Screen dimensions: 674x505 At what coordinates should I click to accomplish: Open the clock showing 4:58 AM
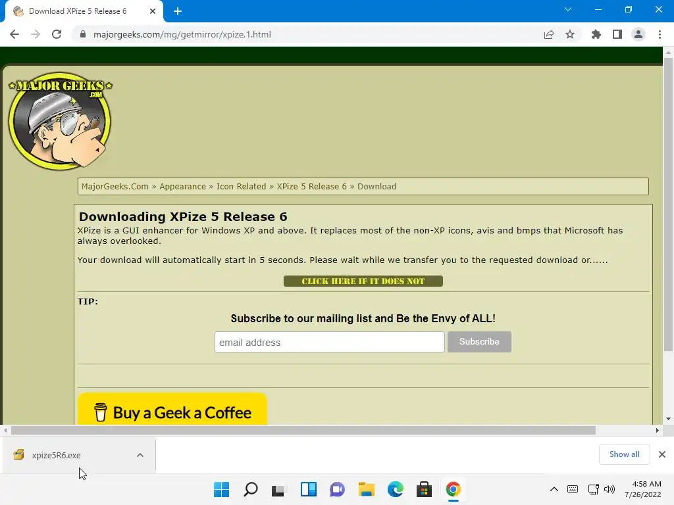(643, 489)
